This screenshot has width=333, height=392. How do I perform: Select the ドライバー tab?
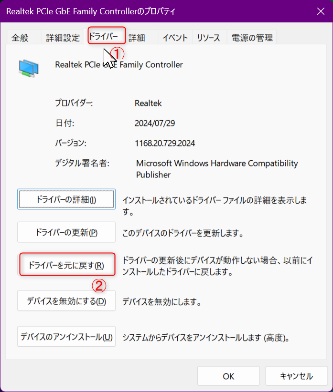click(107, 36)
